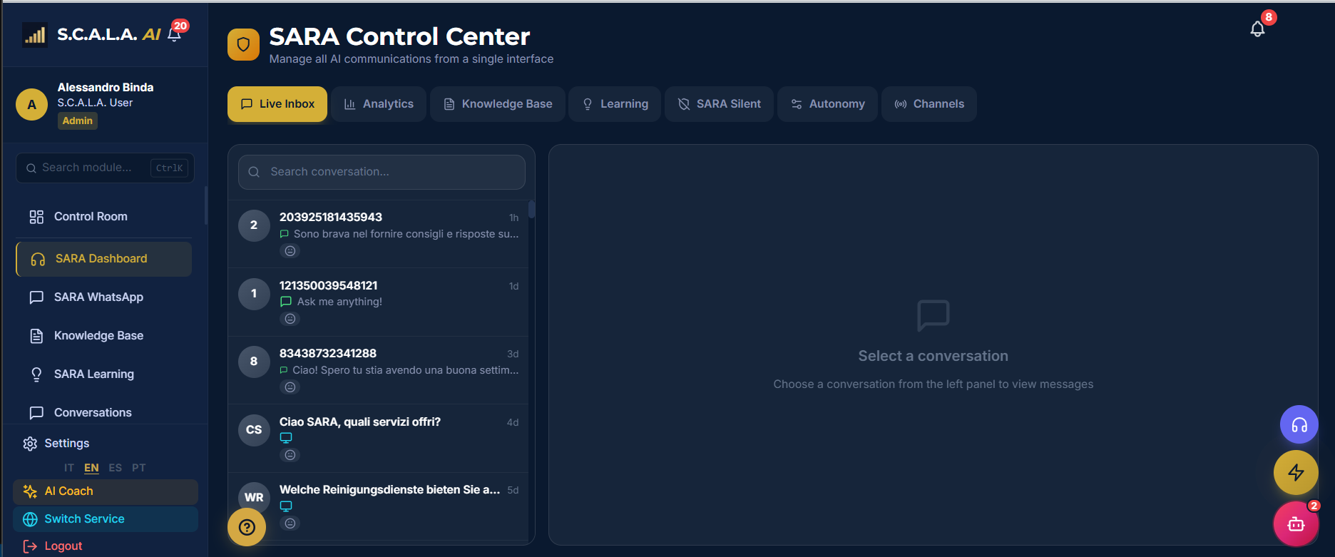
Task: Open the top-right notification bell with badge 8
Action: coord(1257,29)
